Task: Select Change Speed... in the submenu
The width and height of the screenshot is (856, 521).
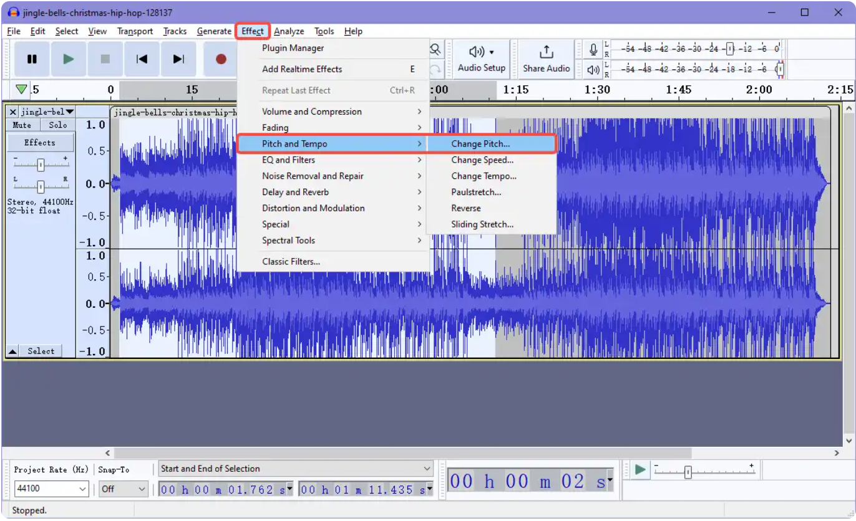Action: 492,160
